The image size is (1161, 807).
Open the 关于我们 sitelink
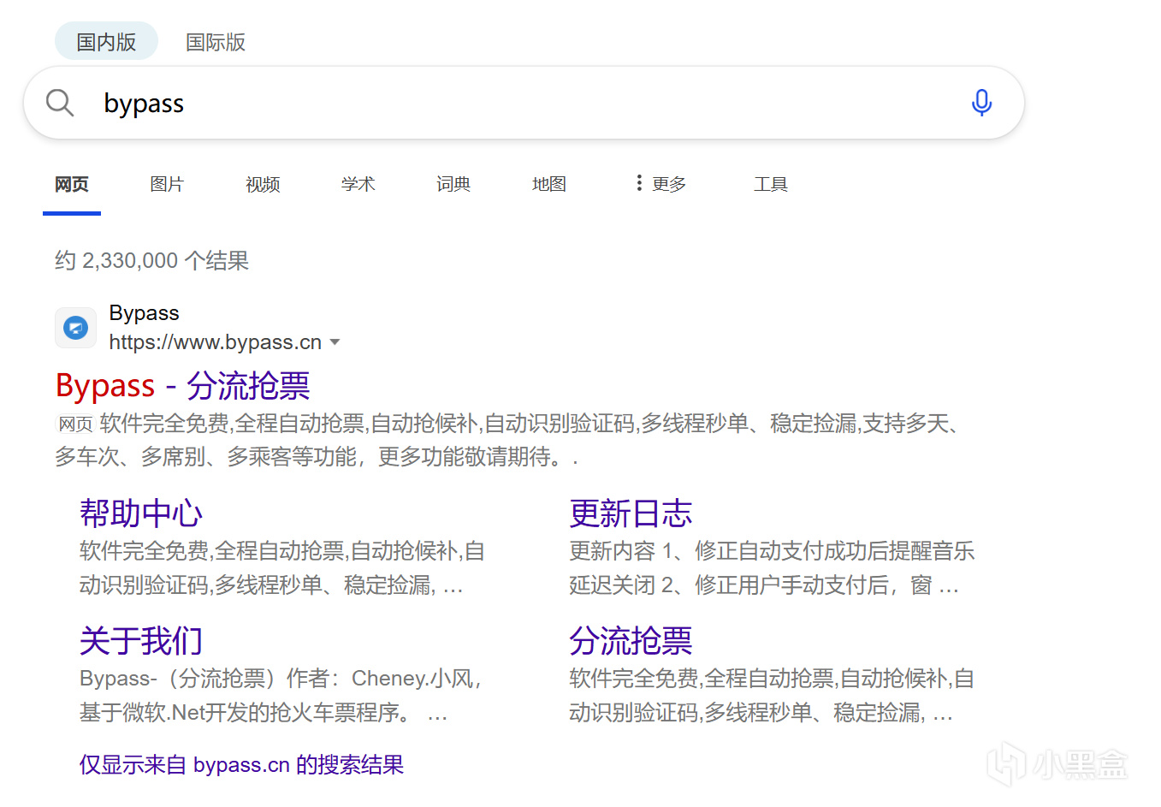141,641
